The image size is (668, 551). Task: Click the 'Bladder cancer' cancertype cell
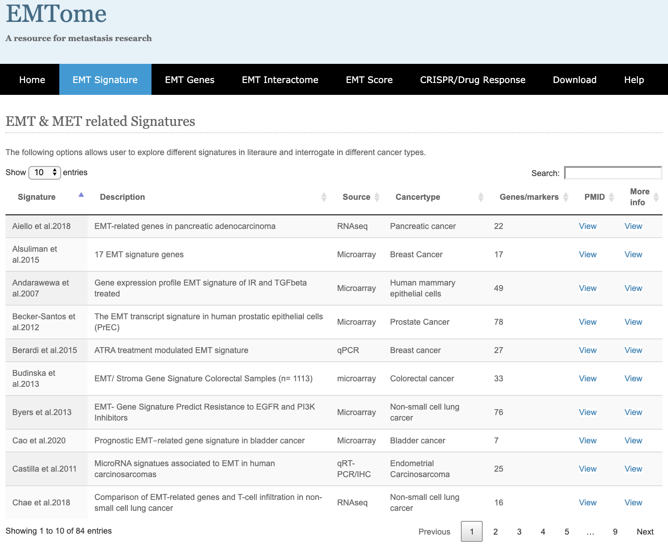[x=418, y=441]
